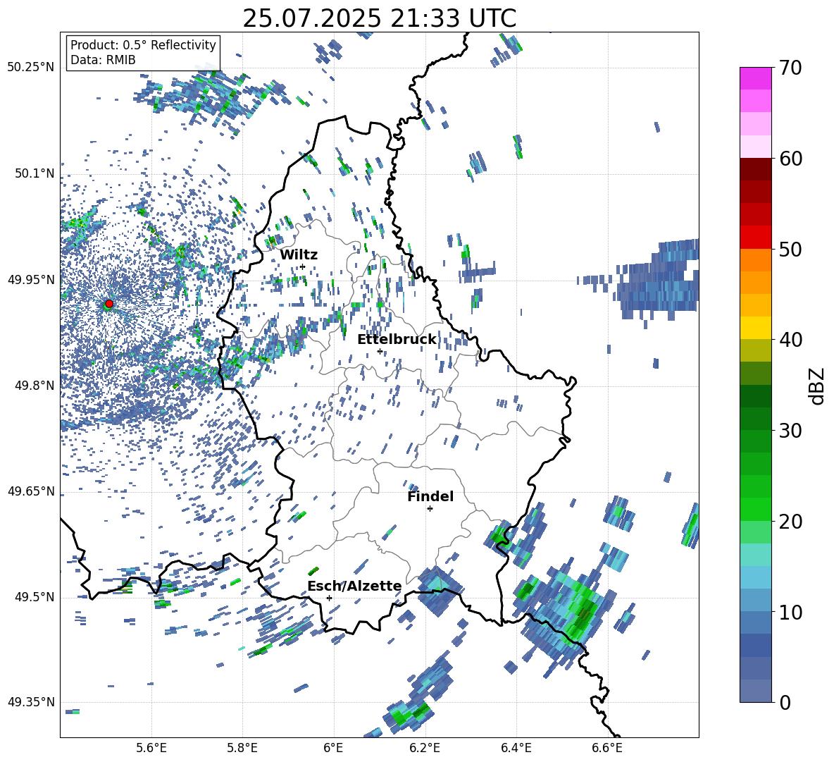This screenshot has height=762, width=834.
Task: Click the grey-blue 0-2 dBZ color band
Action: point(755,691)
